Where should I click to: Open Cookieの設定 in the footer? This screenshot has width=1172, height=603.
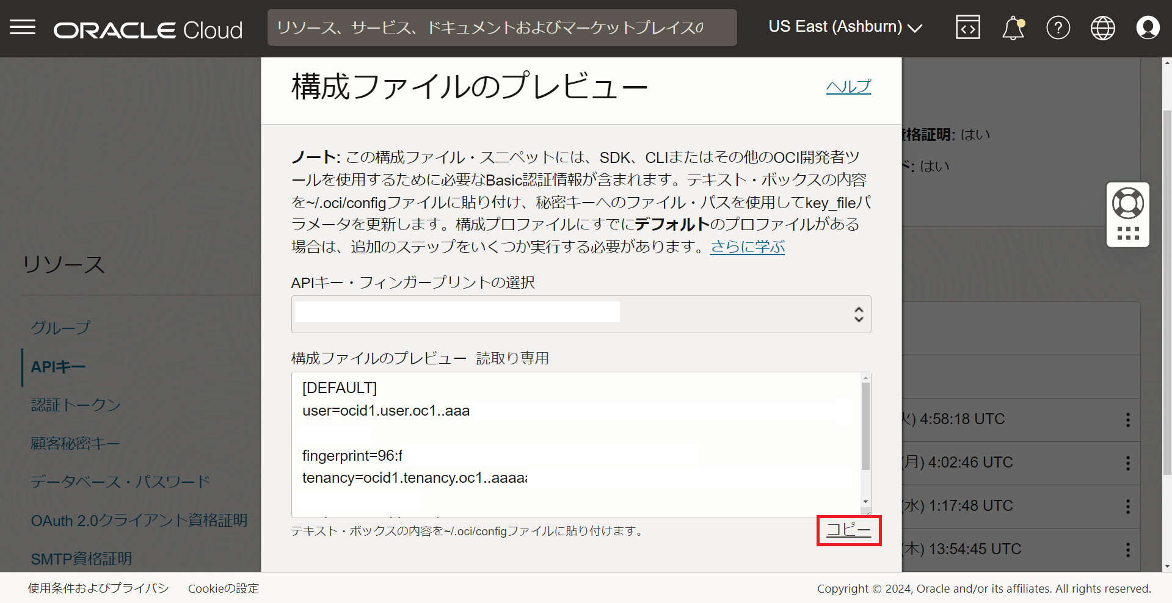[x=223, y=588]
